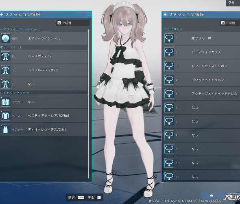
Task: Select the base wear shirt icon
Action: pos(5,116)
